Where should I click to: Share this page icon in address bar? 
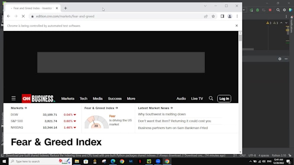point(206,16)
